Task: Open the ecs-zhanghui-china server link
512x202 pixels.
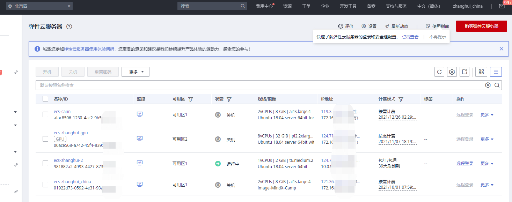Action: click(72, 182)
